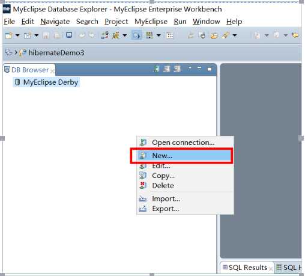Select the MyEclipse Derby connection

tap(46, 82)
